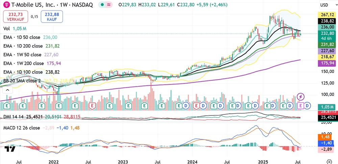Click the low value L229,61

[166, 5]
